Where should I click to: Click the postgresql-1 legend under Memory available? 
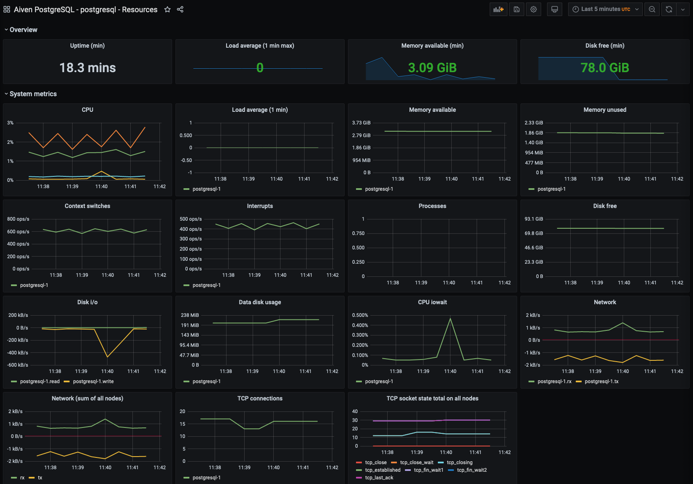click(378, 189)
